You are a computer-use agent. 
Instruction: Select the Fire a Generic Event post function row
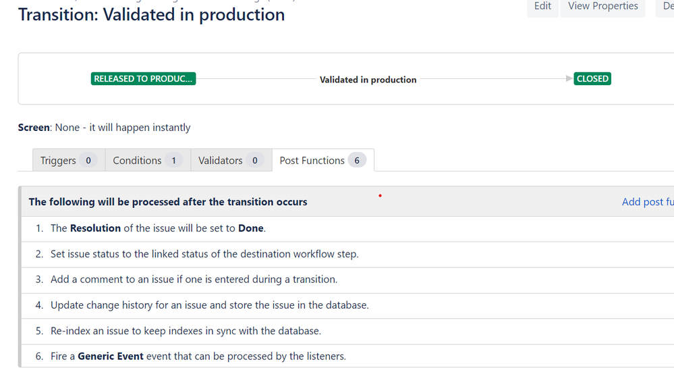click(x=347, y=356)
